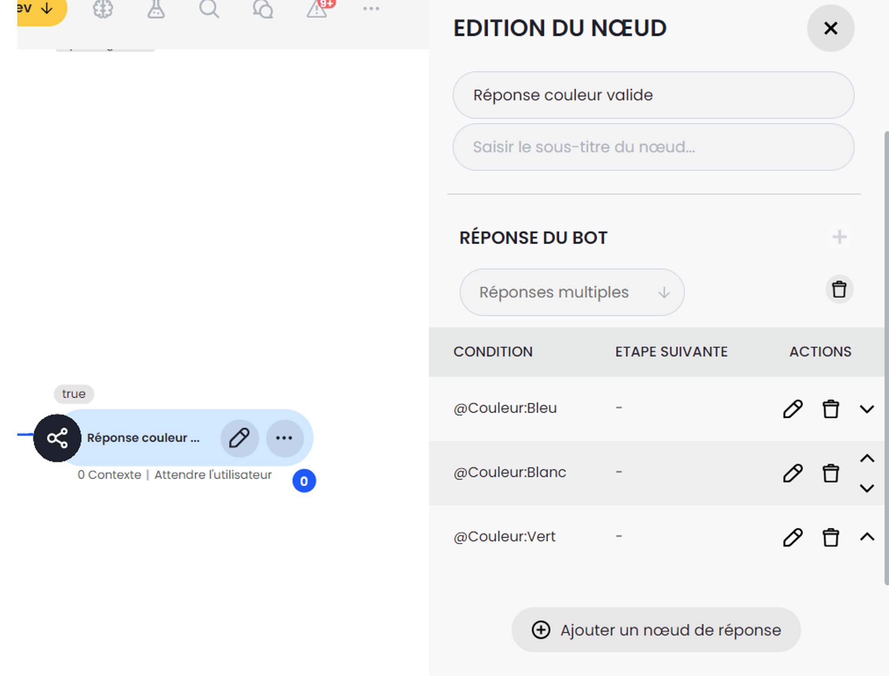889x676 pixels.
Task: Click the node subtitle input field
Action: tap(653, 147)
